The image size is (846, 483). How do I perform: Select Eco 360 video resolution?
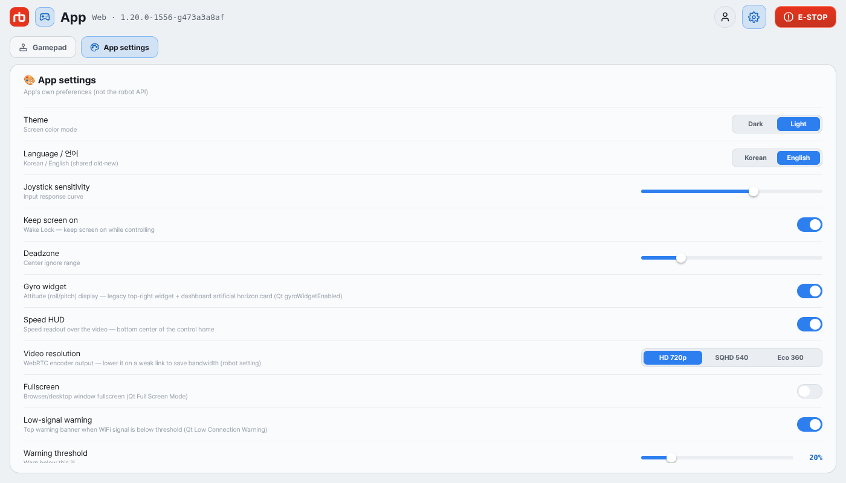click(790, 357)
